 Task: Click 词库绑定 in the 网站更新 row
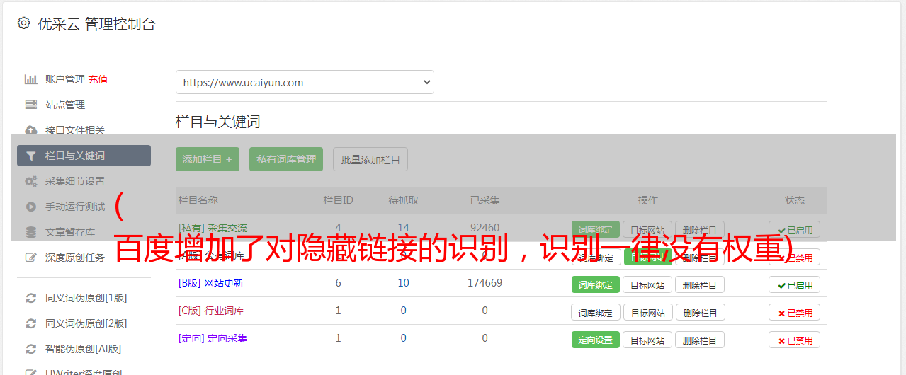596,284
